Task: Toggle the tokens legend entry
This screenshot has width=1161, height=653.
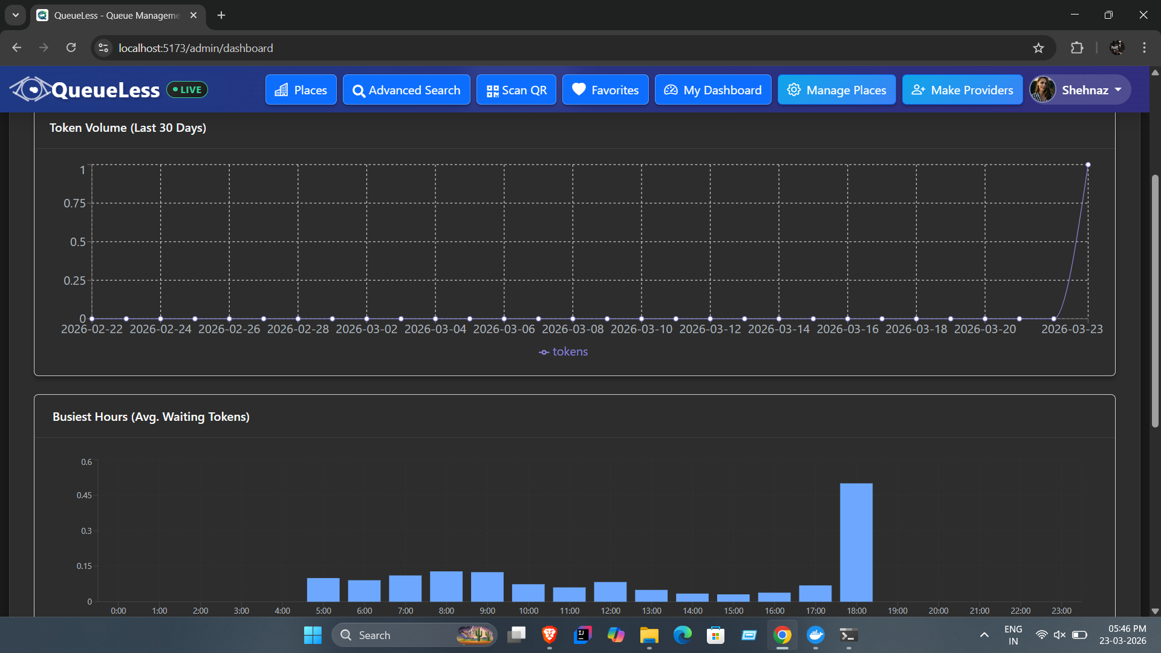Action: click(563, 351)
